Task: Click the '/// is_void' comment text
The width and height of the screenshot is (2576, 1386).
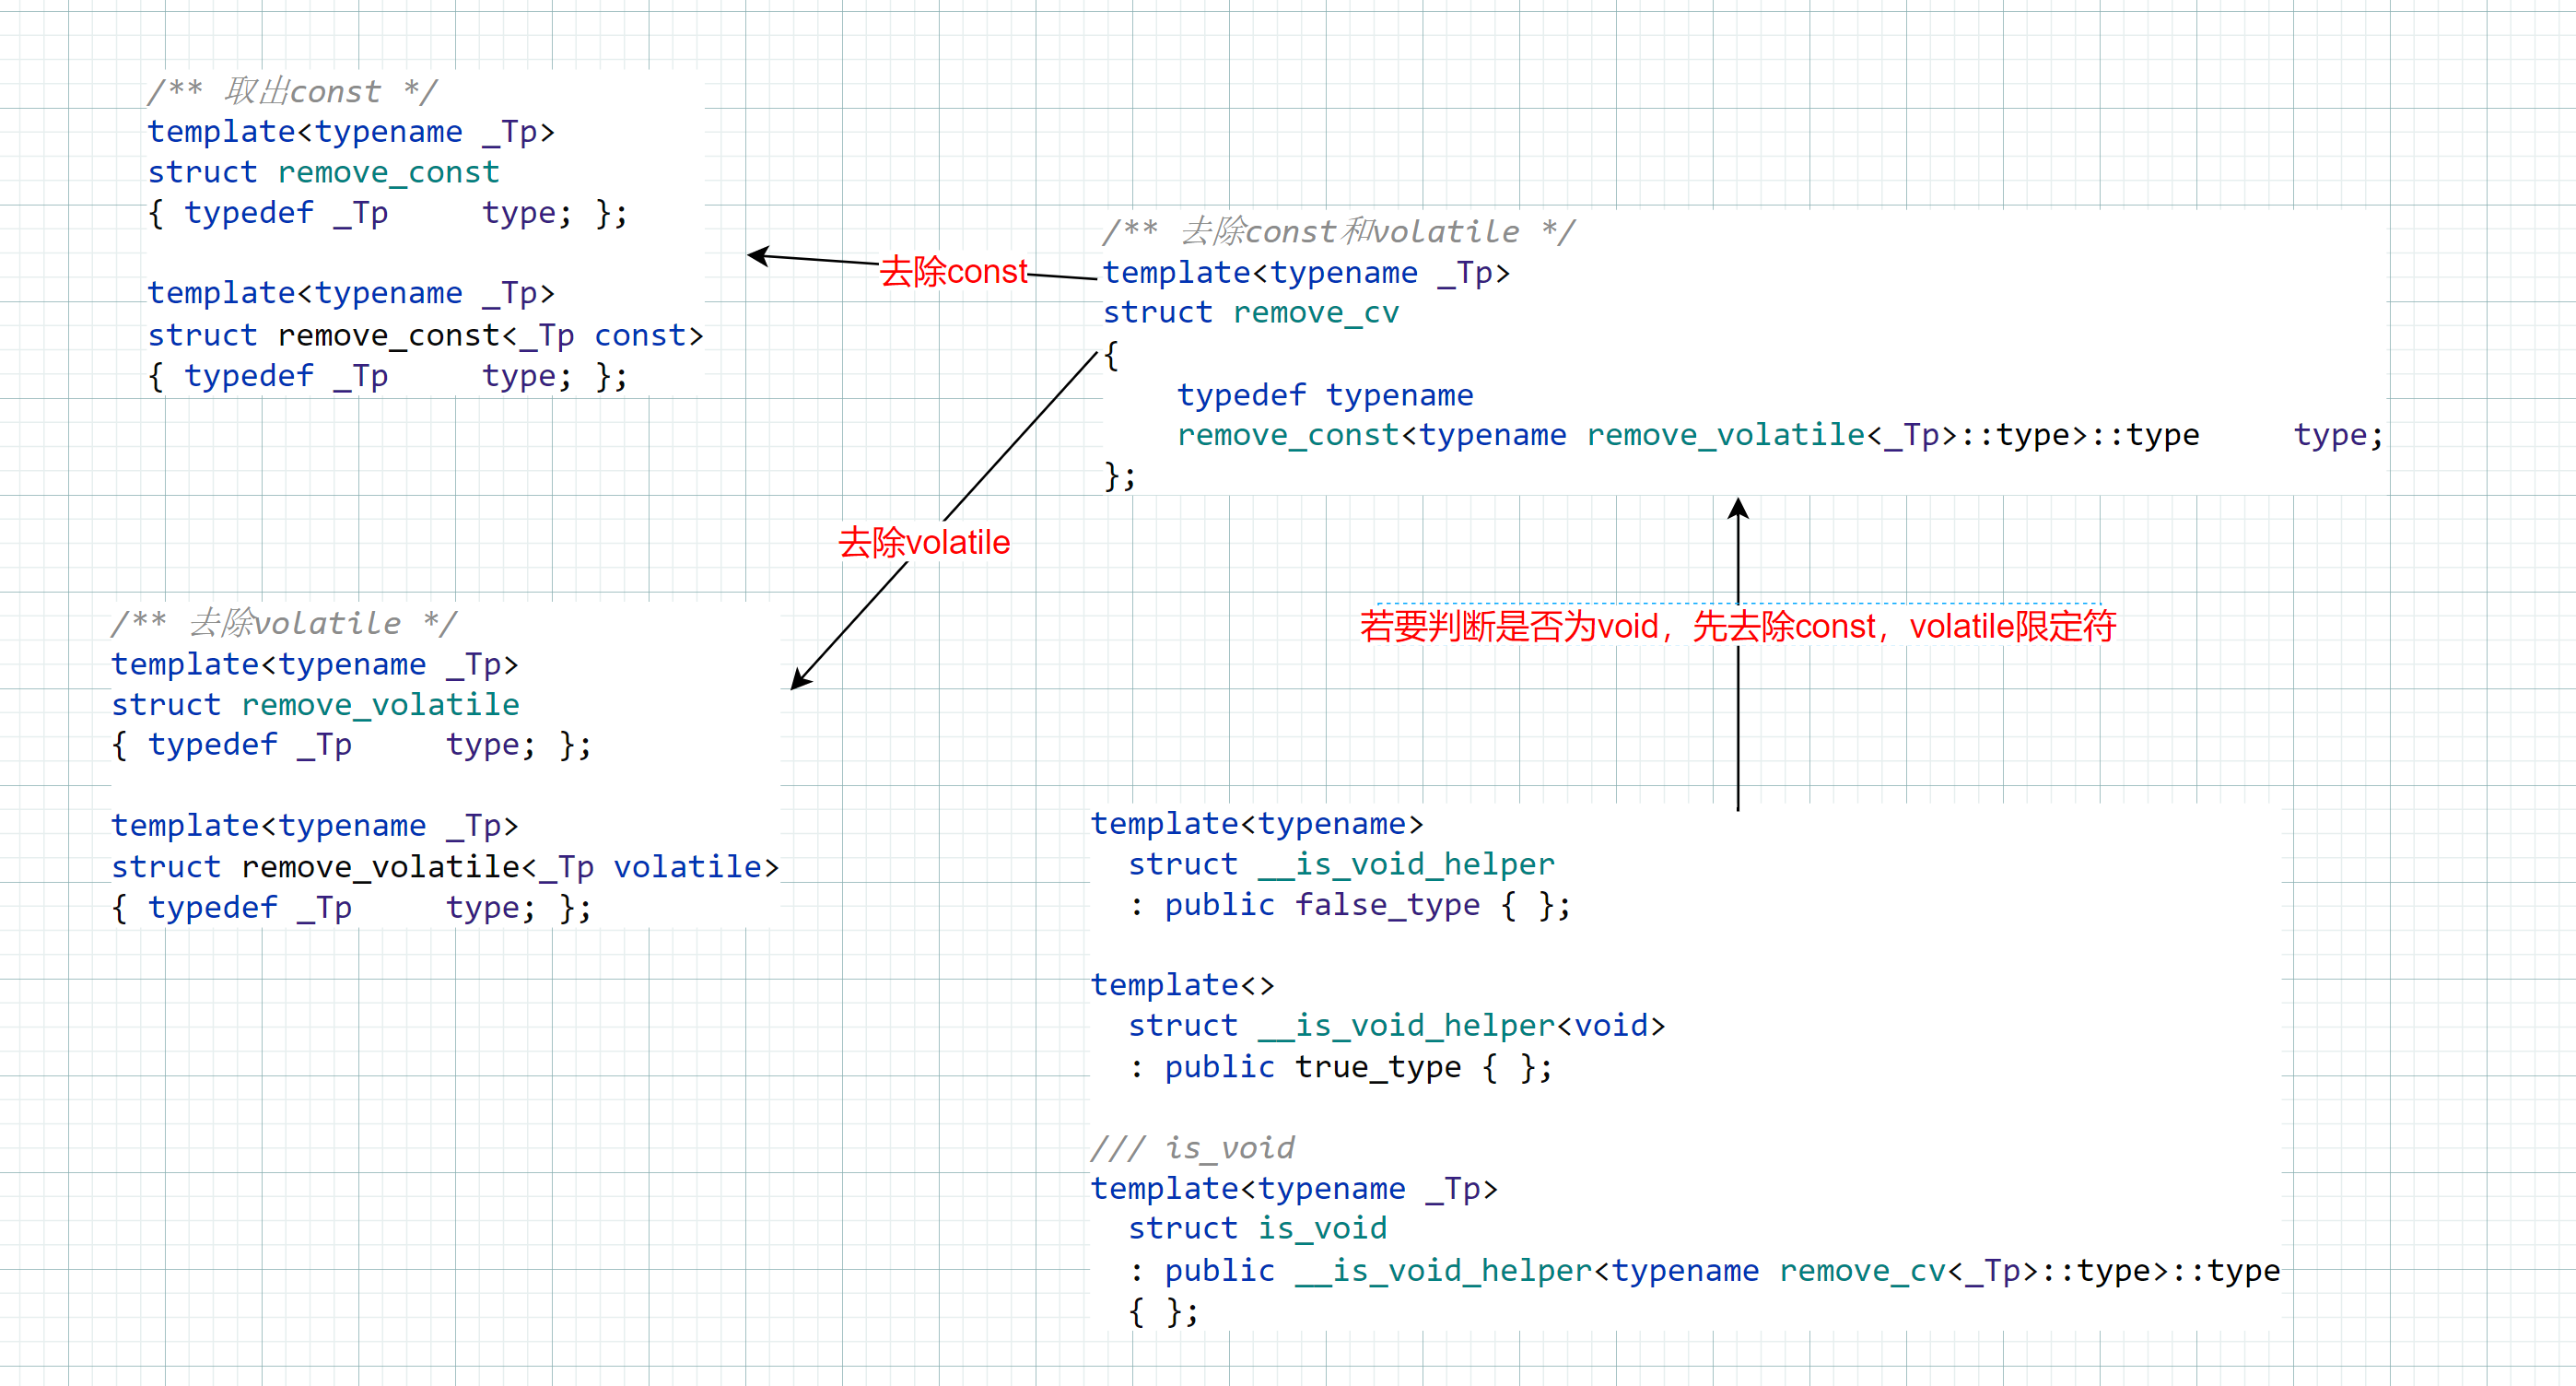Action: point(1192,1147)
